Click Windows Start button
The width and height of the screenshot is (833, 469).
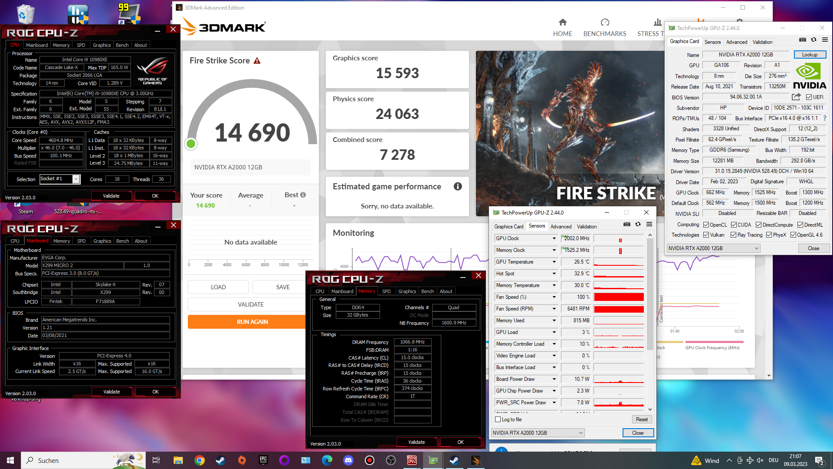(10, 460)
